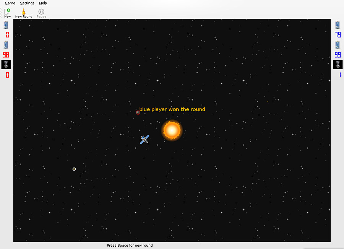The image size is (344, 249).
Task: Click the blue hit points value 79
Action: click(338, 35)
